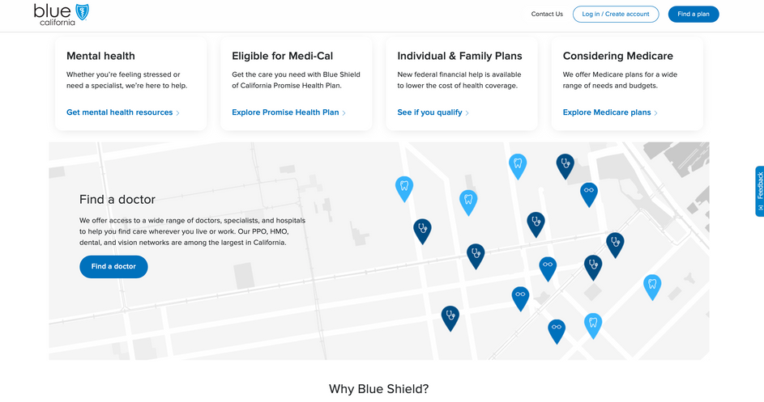The image size is (764, 402).
Task: Select the Individual & Family Plans heading
Action: point(459,56)
